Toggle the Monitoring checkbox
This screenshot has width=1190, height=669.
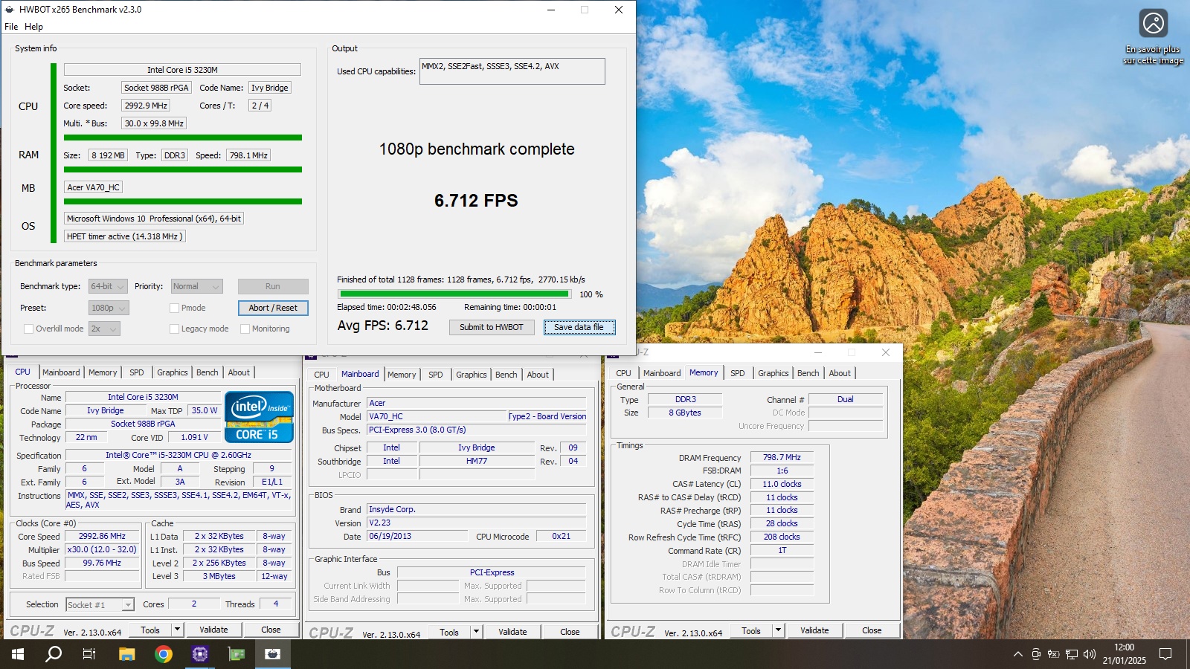click(x=245, y=329)
